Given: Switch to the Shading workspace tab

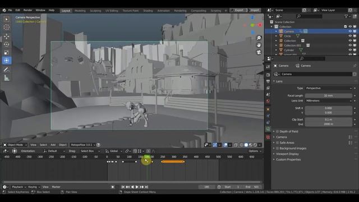Looking at the screenshot, I should (x=148, y=11).
